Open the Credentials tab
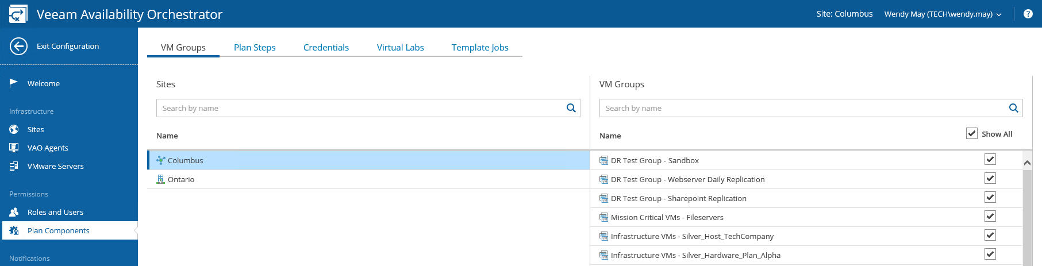Viewport: 1042px width, 266px height. [x=326, y=47]
